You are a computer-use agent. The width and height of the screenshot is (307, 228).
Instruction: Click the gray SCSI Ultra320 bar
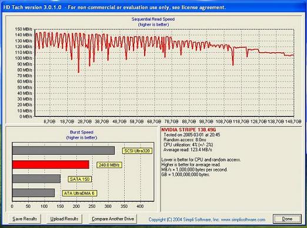click(x=64, y=150)
